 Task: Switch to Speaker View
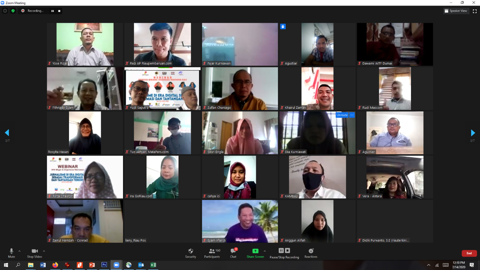click(456, 11)
